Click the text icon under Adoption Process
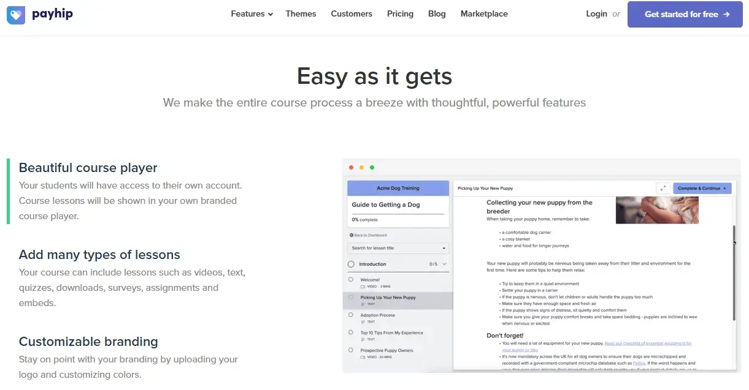Screen dimensions: 749x390 click(x=362, y=321)
